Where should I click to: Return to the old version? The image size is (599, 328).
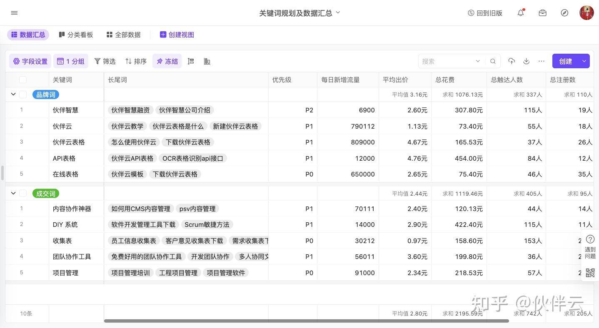pos(485,13)
